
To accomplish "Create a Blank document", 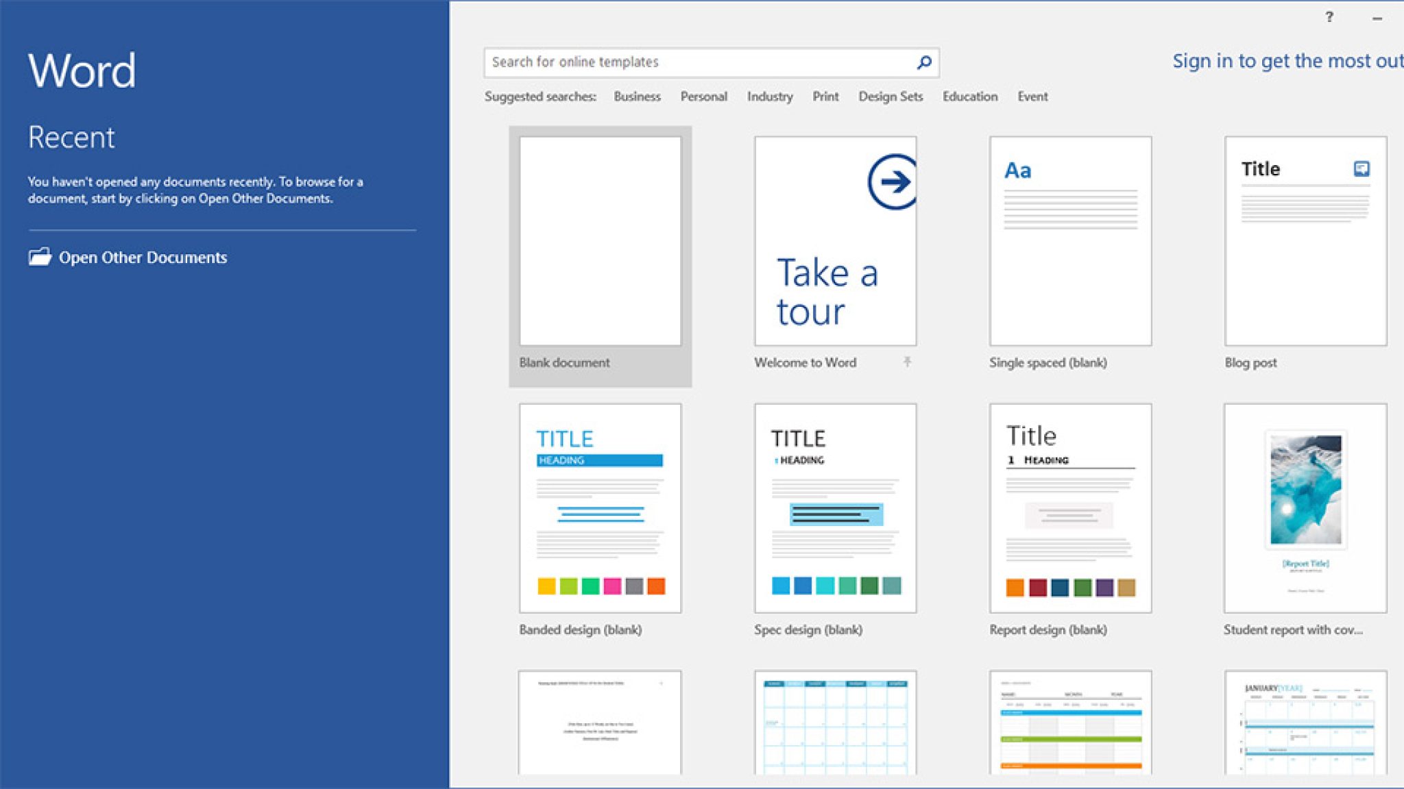I will click(x=600, y=241).
